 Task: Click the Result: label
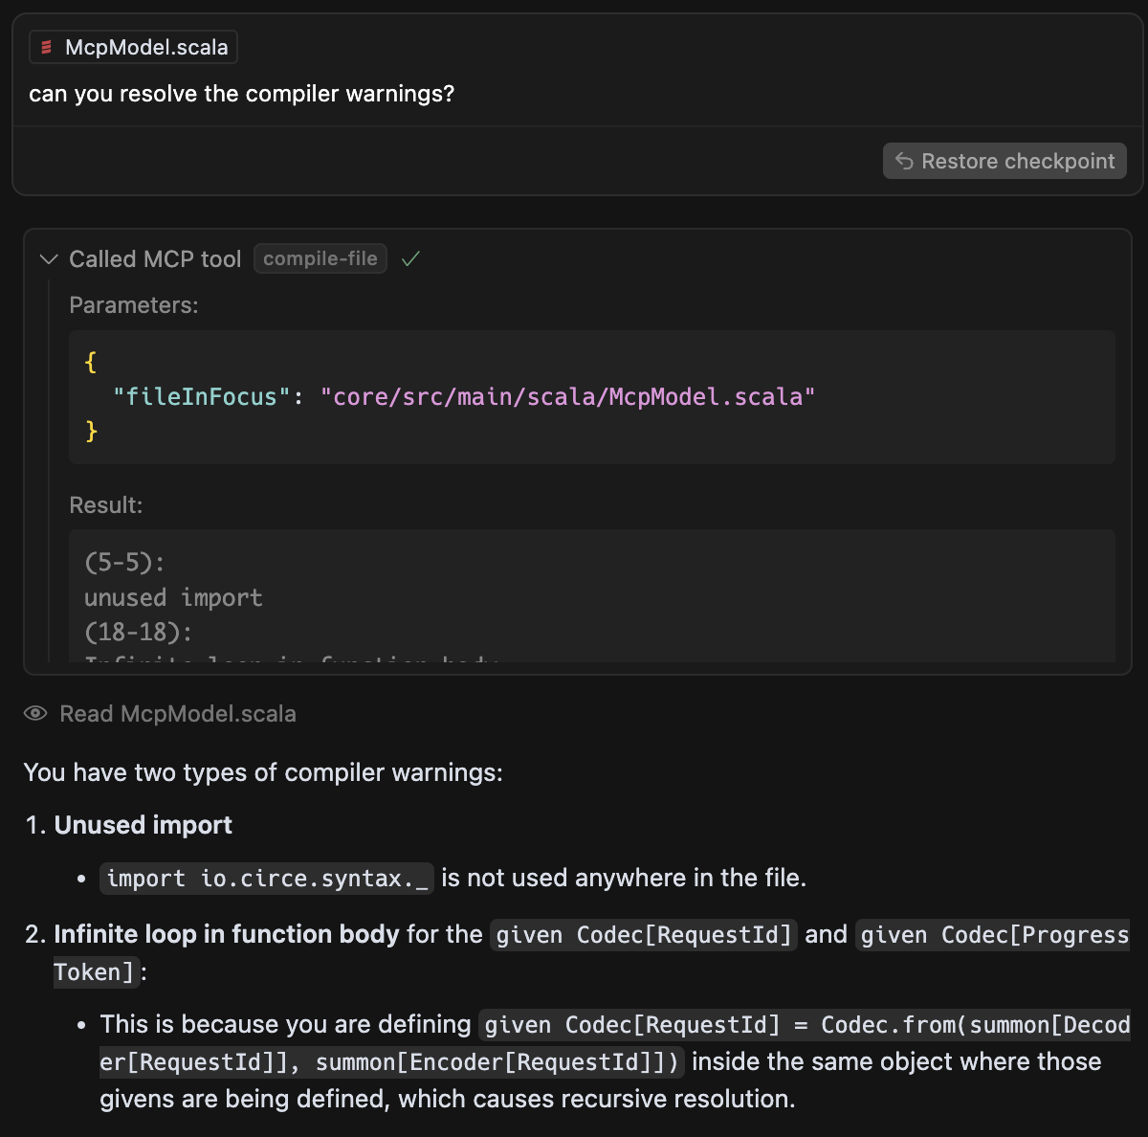click(x=106, y=505)
